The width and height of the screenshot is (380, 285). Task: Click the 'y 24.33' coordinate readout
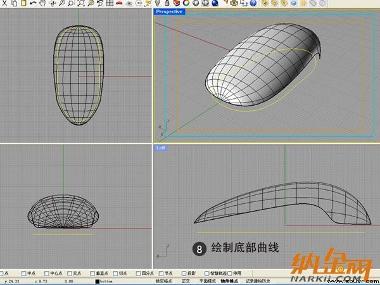pos(11,281)
